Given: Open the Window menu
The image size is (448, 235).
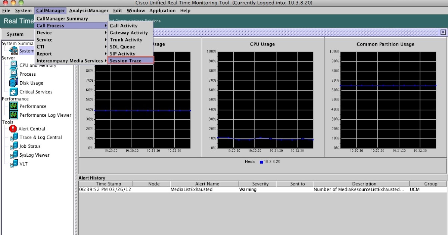Looking at the screenshot, I should (x=136, y=11).
